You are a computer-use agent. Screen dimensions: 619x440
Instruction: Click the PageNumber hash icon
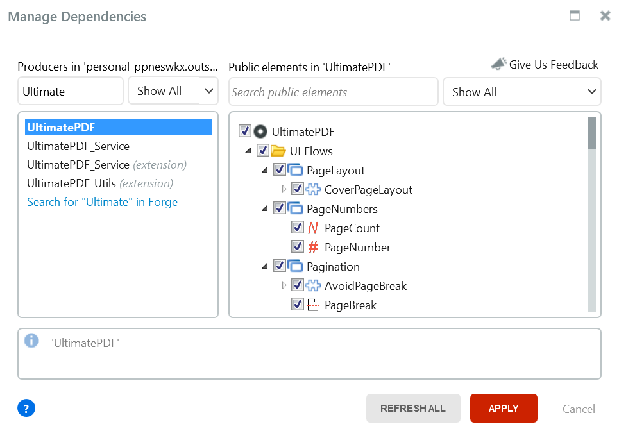click(x=313, y=247)
